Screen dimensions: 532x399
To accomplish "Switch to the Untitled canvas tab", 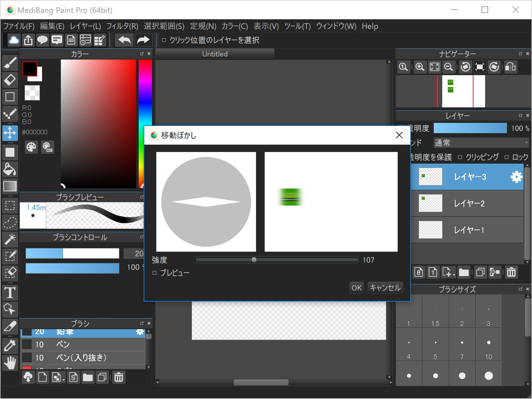I will coord(215,54).
